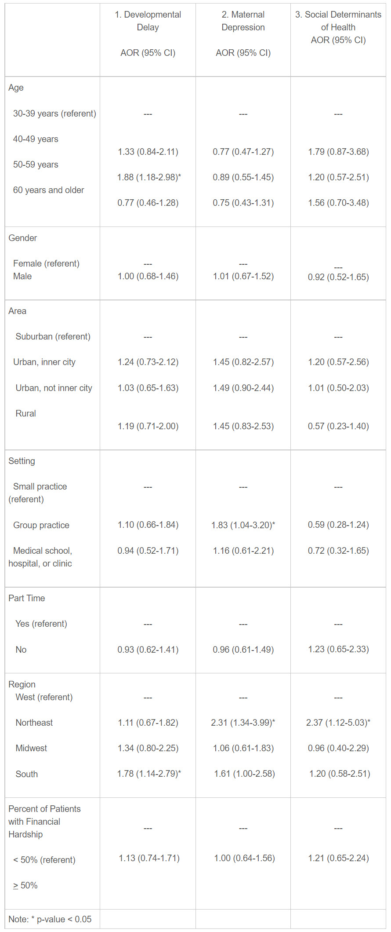Select the 'Rural' row label

25,413
